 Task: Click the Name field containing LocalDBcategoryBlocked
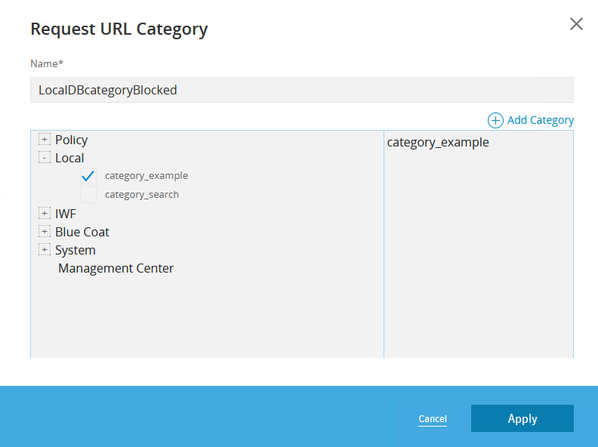pyautogui.click(x=301, y=90)
